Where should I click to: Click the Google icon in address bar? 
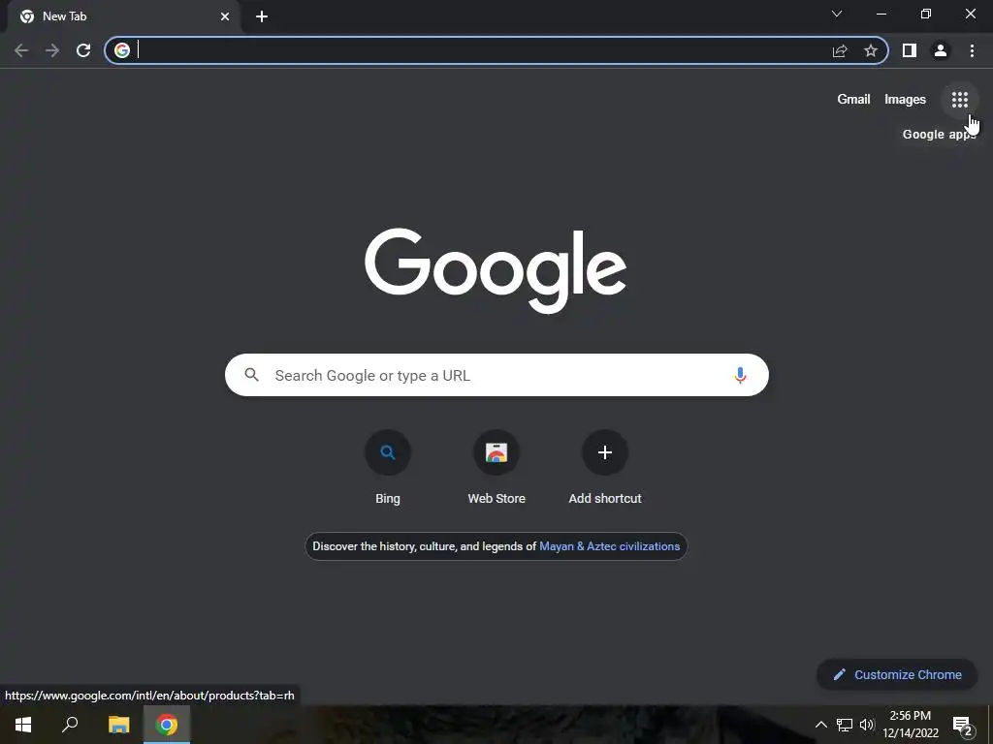tap(122, 50)
